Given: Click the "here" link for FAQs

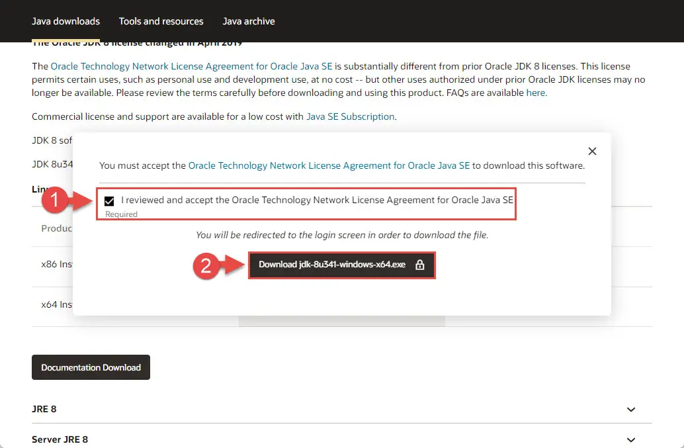Looking at the screenshot, I should (537, 92).
